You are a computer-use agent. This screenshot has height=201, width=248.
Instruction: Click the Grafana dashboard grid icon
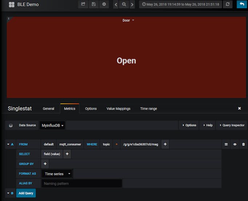(12, 5)
